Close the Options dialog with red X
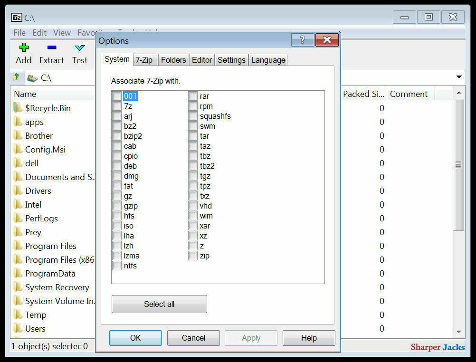This screenshot has width=476, height=362. pos(327,40)
